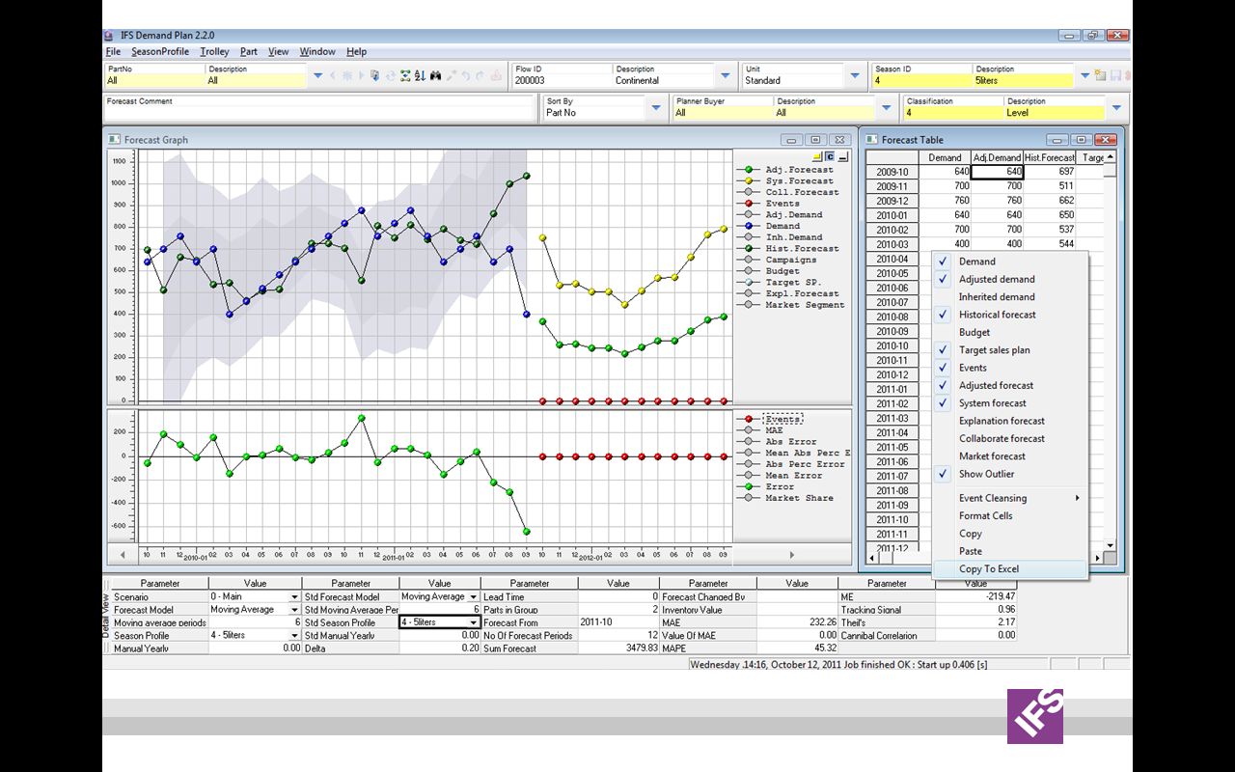This screenshot has width=1235, height=772.
Task: Click the redo arrow toolbar icon
Action: (480, 75)
